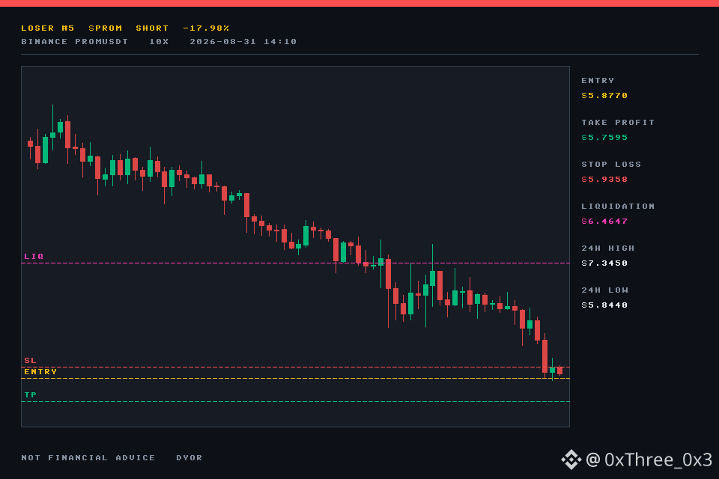719x479 pixels.
Task: Click the -17.98% loss percentage
Action: coord(206,28)
